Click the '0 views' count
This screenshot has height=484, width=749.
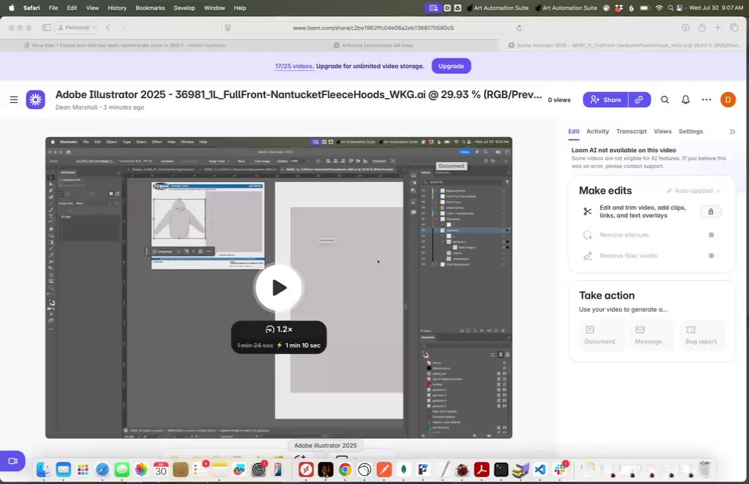click(x=559, y=100)
